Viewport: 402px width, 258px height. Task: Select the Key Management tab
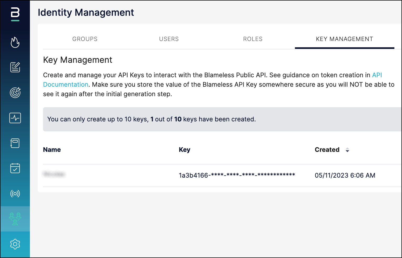345,39
